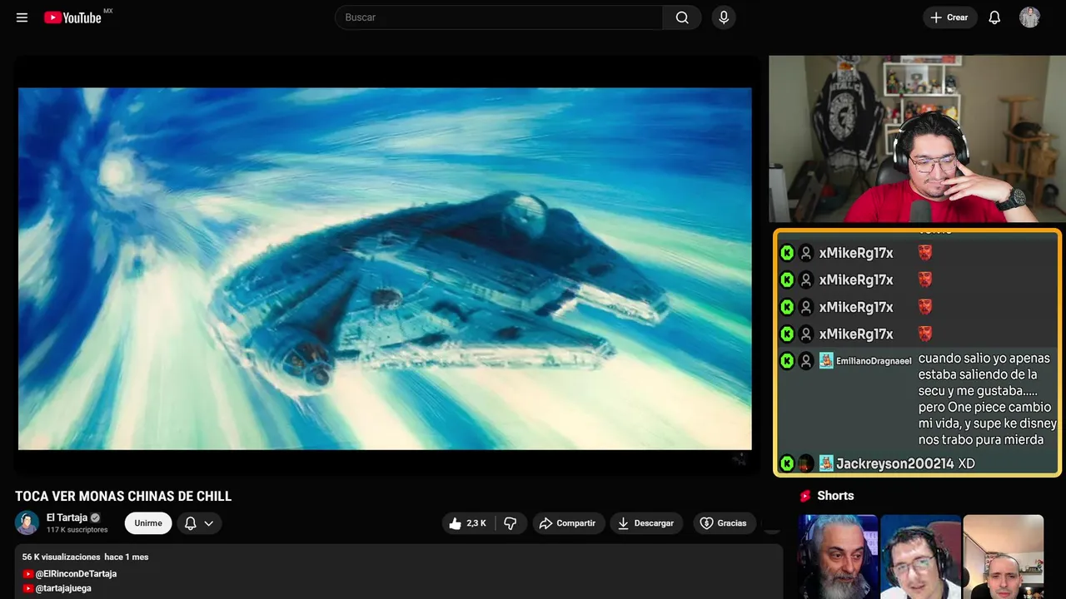1066x599 pixels.
Task: Open the Crear button
Action: click(x=949, y=17)
